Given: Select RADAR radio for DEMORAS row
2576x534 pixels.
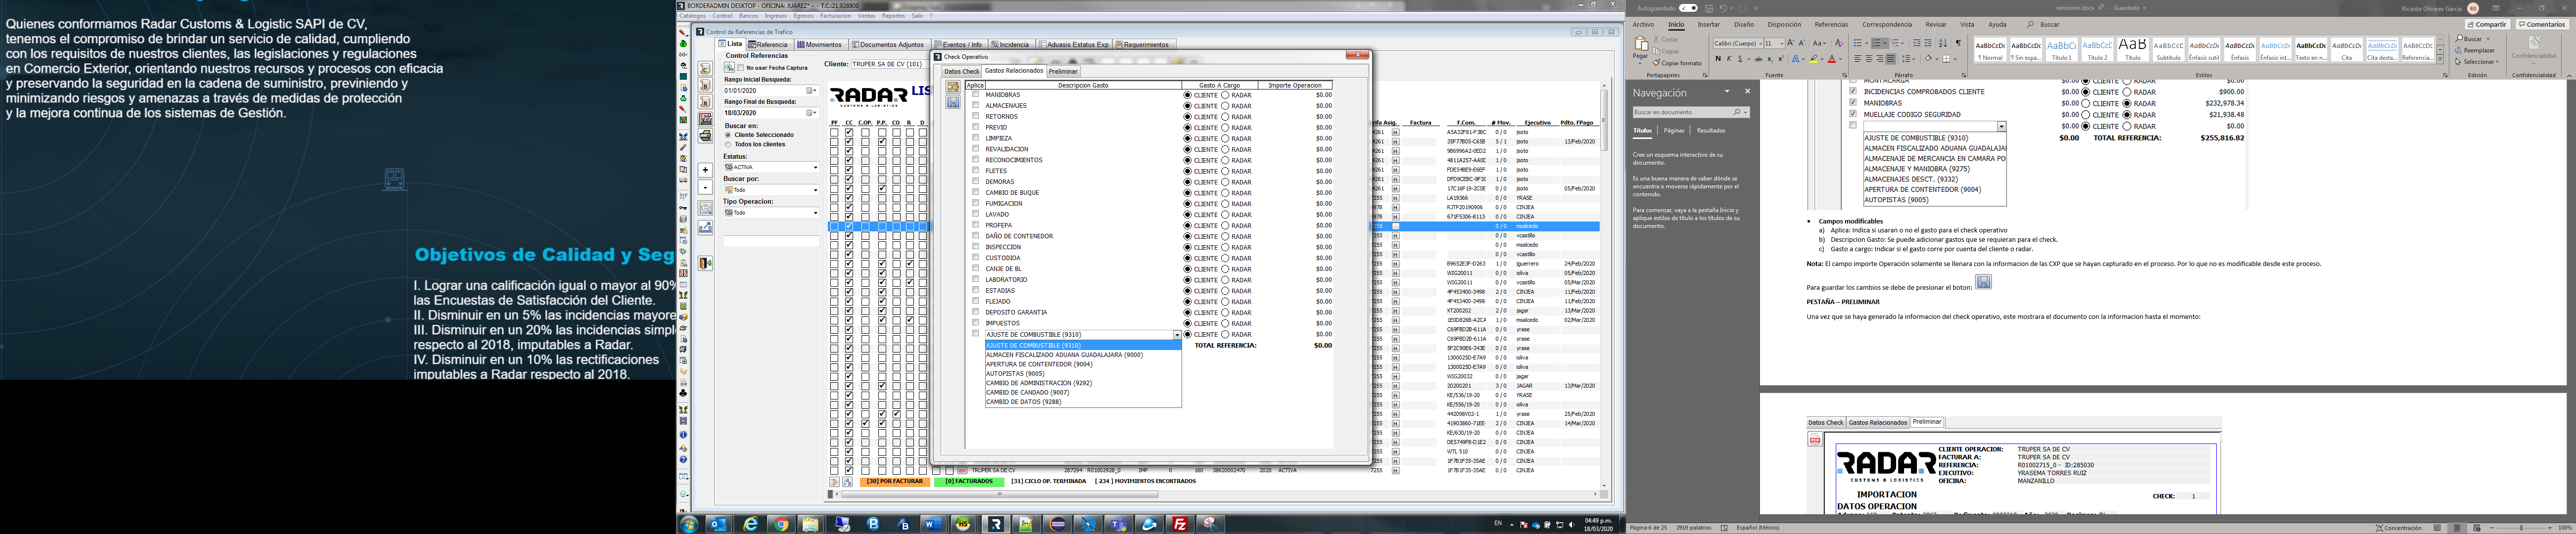Looking at the screenshot, I should point(1225,182).
